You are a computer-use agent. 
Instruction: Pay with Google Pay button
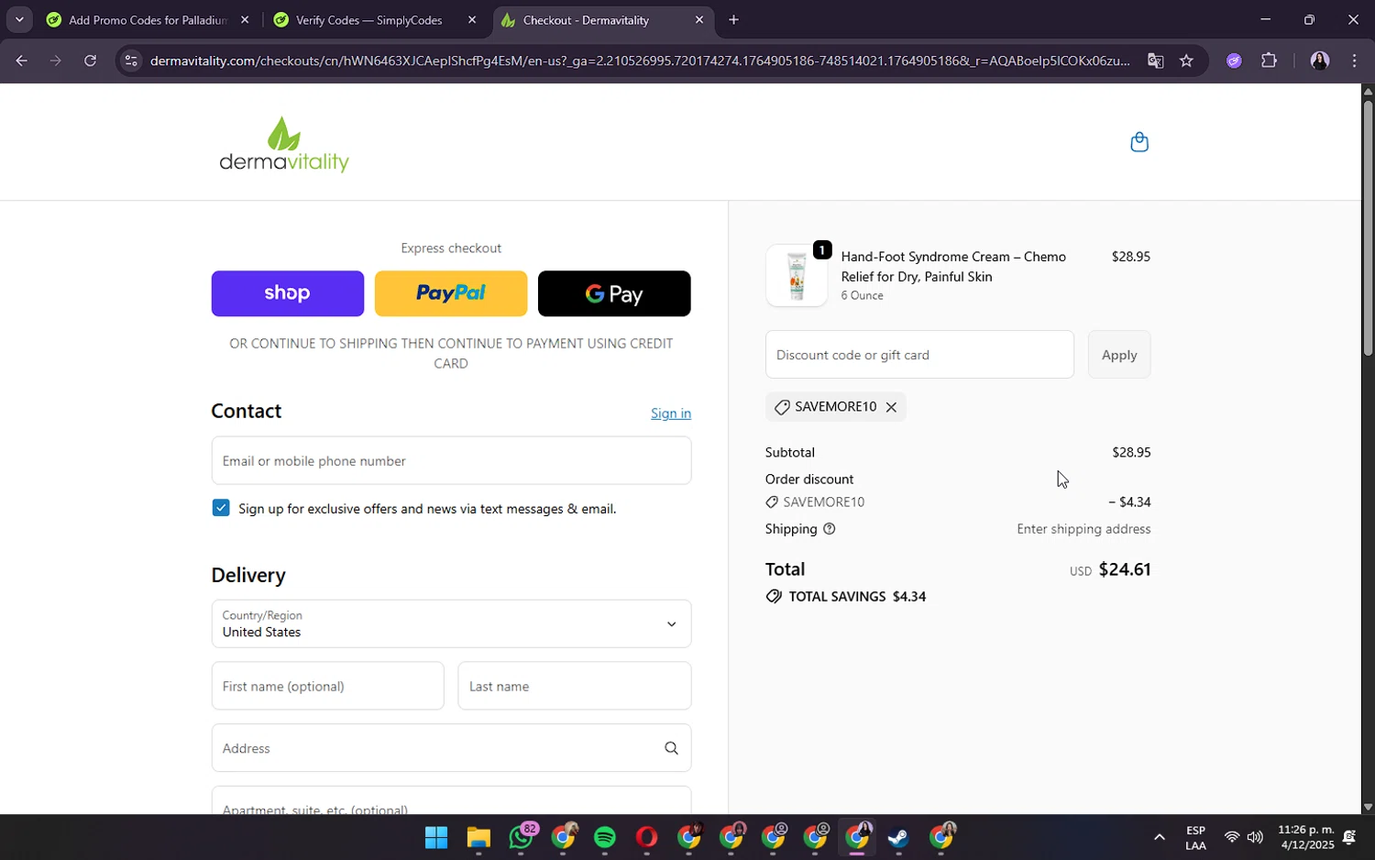[x=614, y=293]
